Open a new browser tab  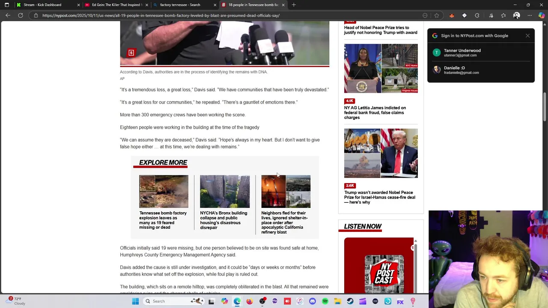294,5
